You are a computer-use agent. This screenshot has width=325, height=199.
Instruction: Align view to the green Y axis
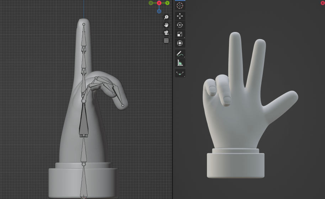click(167, 3)
